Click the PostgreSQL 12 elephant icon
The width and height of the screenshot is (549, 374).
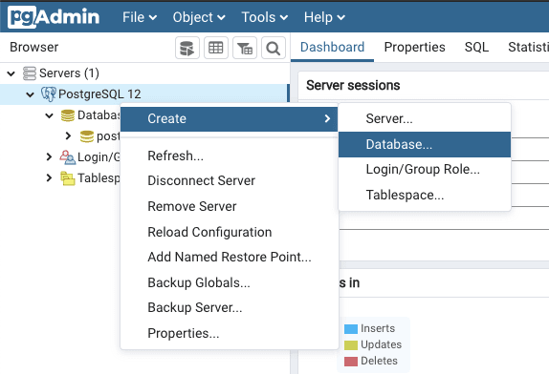(49, 93)
